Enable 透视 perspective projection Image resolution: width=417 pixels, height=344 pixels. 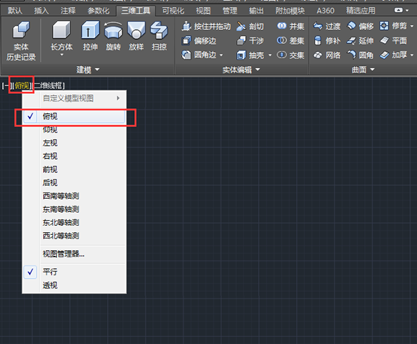coord(74,285)
